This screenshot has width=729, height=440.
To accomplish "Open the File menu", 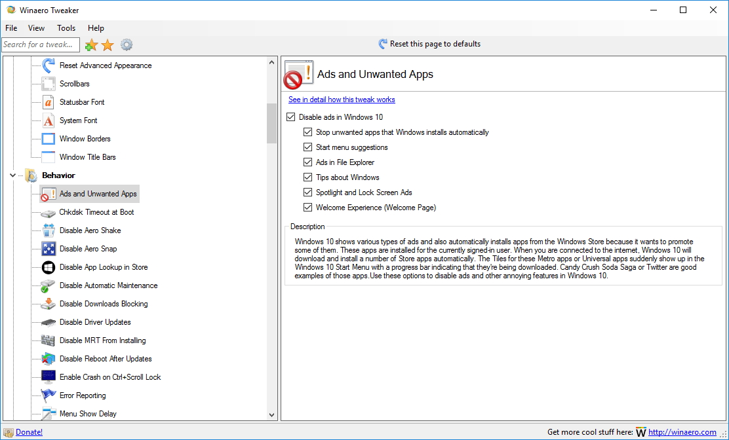I will pos(11,28).
